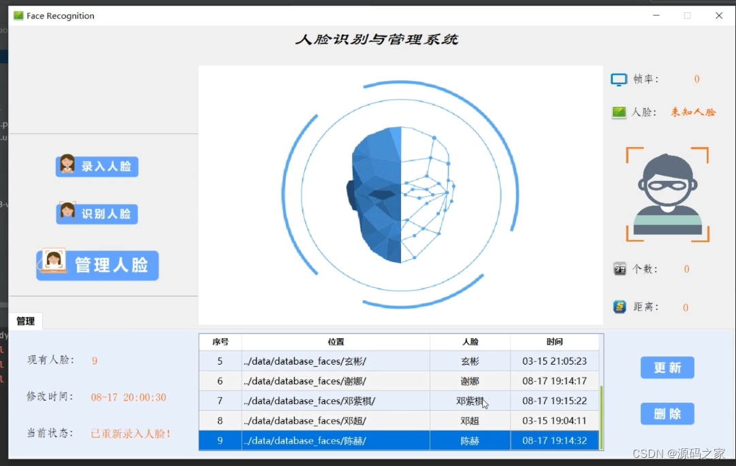Click the blue wireframe face preview image
The width and height of the screenshot is (736, 466).
pyautogui.click(x=400, y=195)
